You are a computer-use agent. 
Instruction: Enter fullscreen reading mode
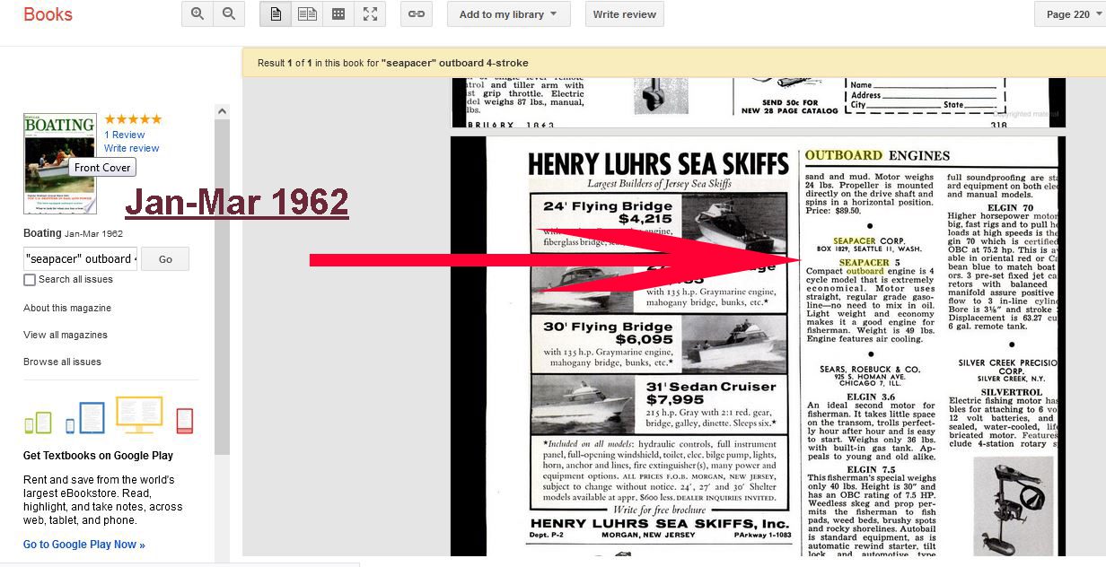370,14
